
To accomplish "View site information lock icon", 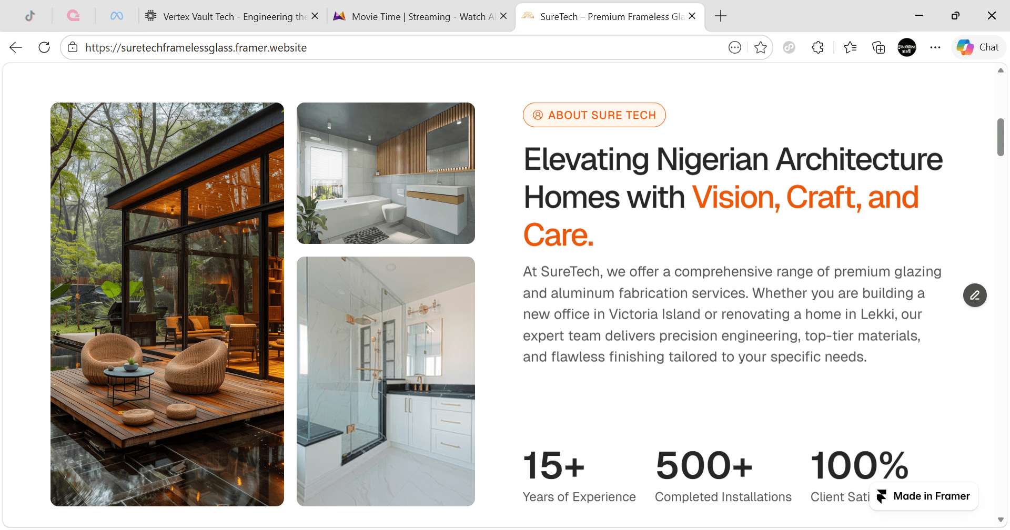I will pyautogui.click(x=73, y=47).
